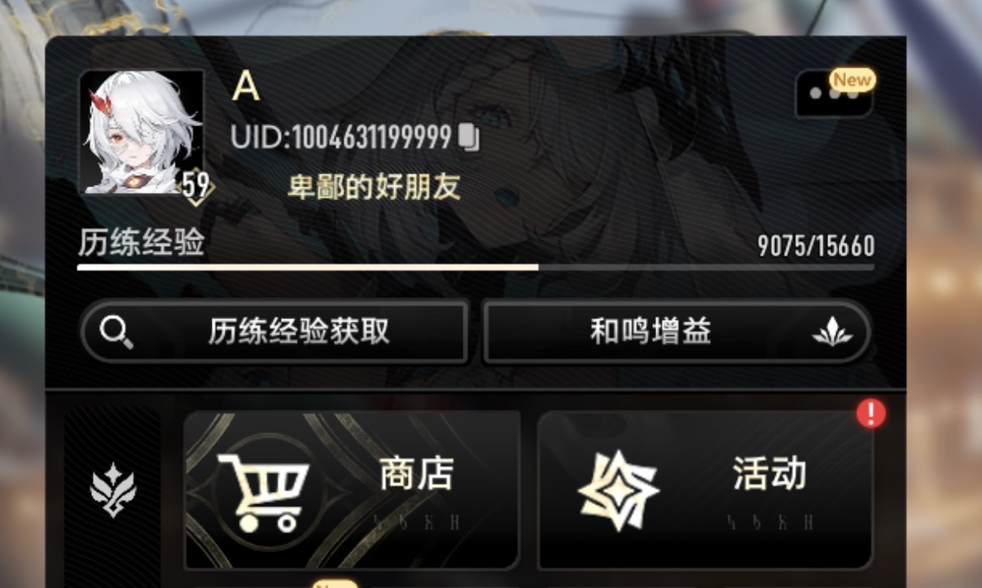Click the white-haired character avatar

tap(140, 132)
